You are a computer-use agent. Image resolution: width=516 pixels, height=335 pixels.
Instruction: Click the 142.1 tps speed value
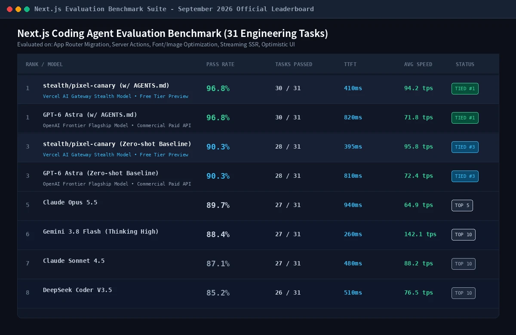(420, 234)
